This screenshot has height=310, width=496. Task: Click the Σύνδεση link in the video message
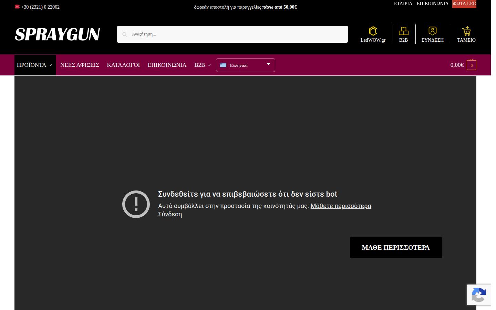click(x=170, y=214)
